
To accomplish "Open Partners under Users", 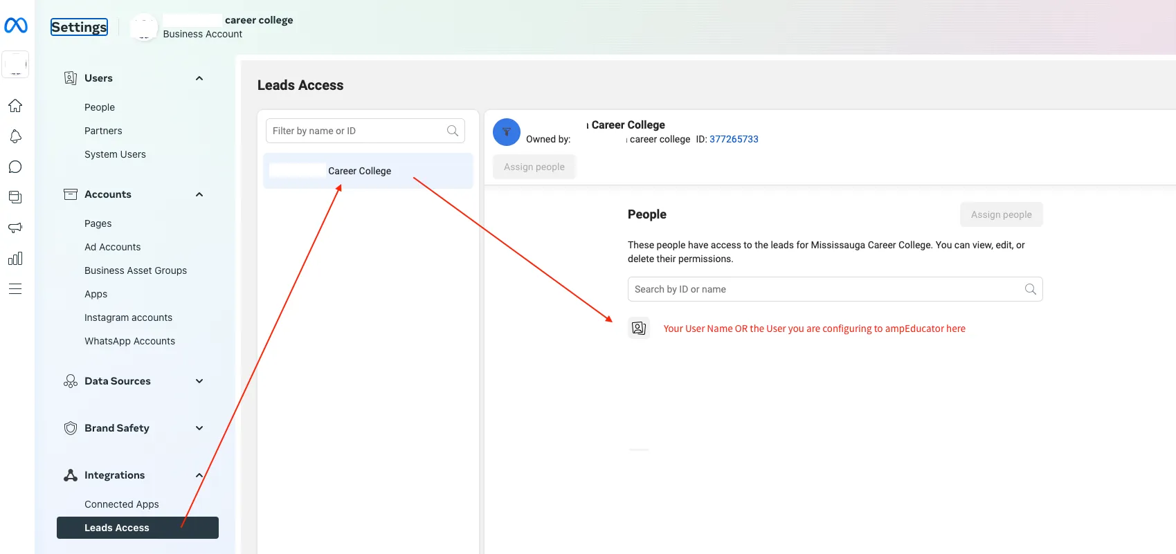I will pos(103,131).
